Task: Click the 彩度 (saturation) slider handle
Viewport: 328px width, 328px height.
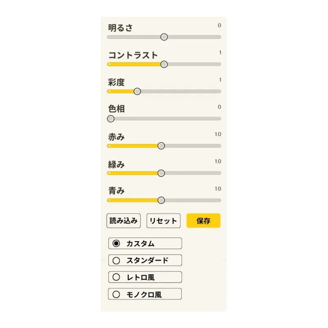Action: coord(137,91)
